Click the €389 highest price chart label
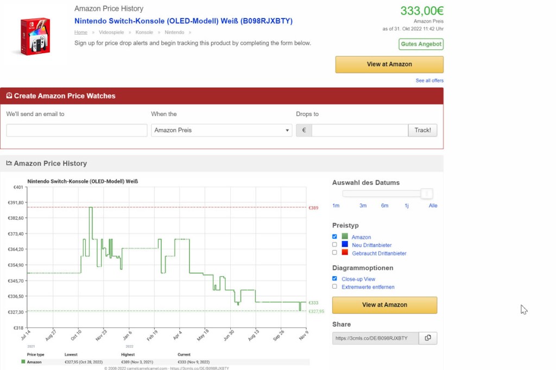The image size is (556, 370). (313, 208)
